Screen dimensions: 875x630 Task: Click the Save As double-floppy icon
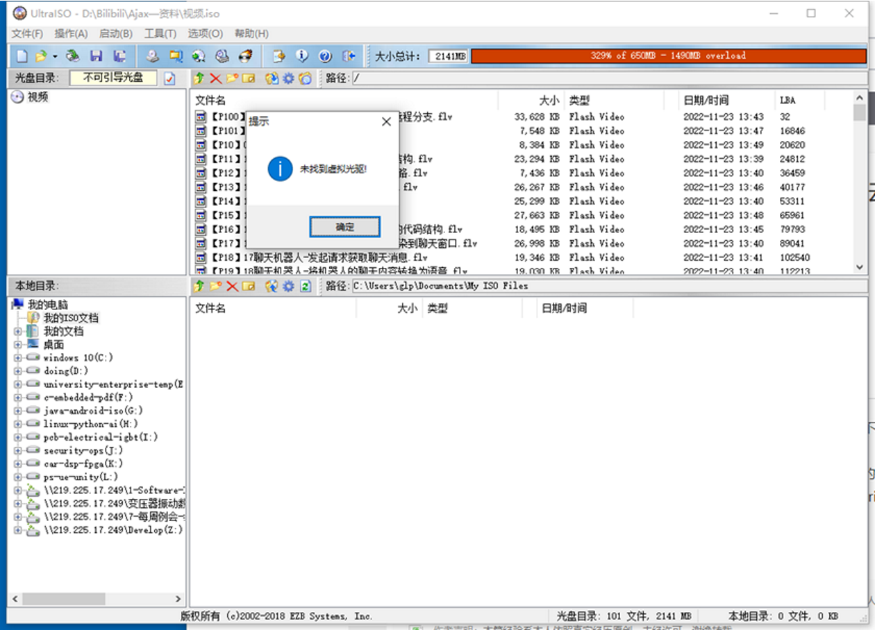point(119,56)
